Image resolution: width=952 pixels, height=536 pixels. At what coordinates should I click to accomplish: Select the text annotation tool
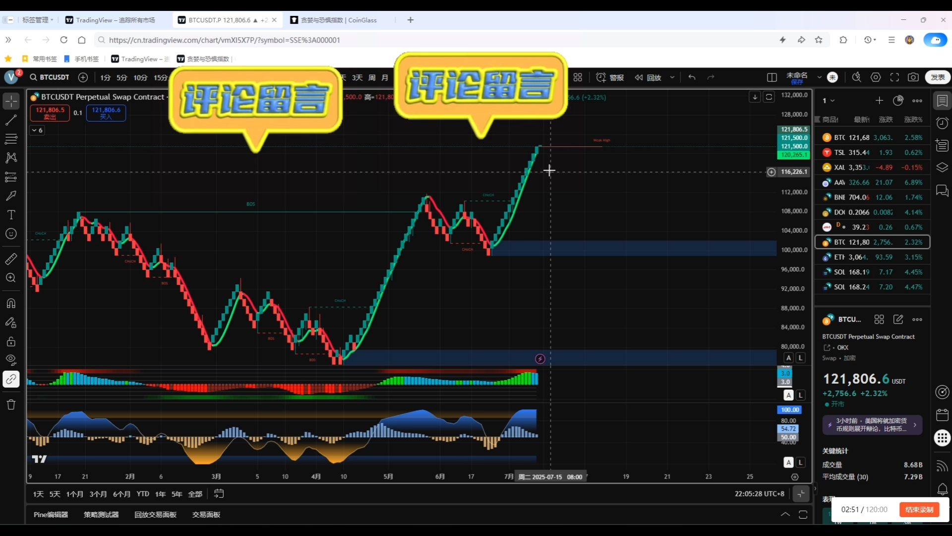pos(11,214)
